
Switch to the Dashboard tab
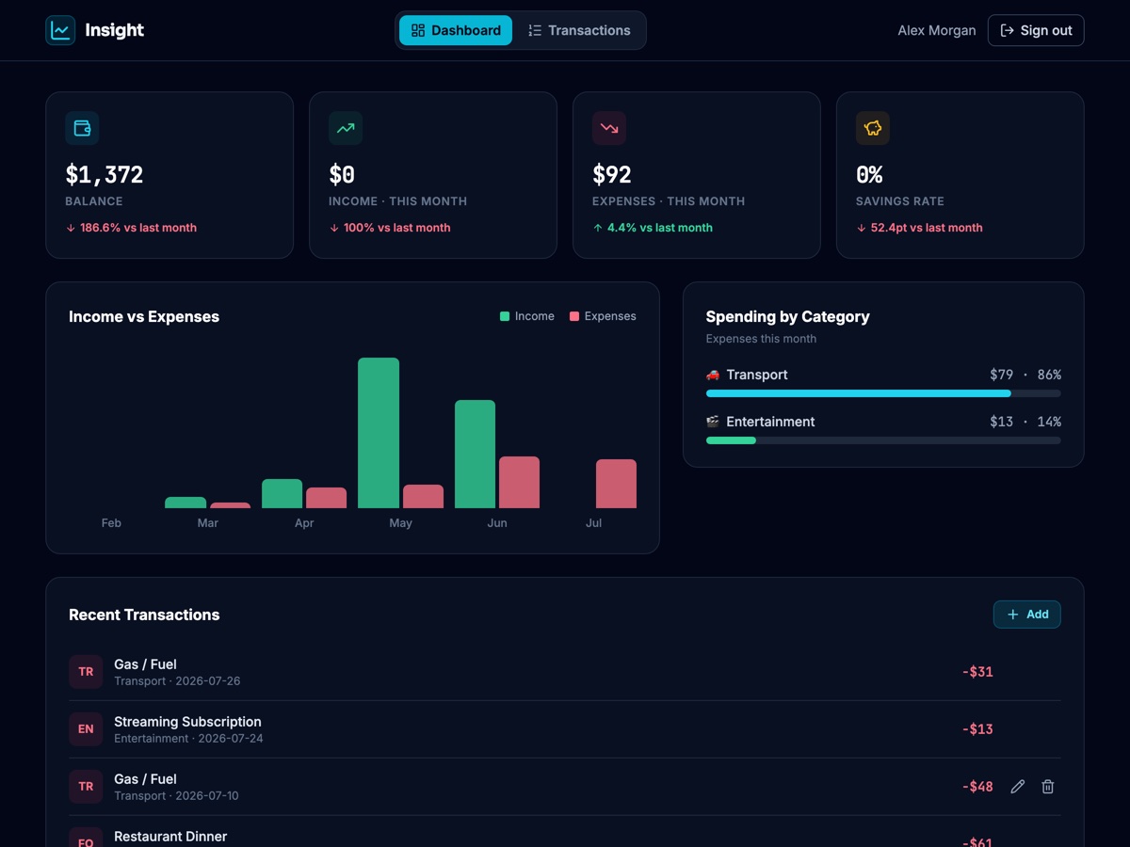coord(456,30)
